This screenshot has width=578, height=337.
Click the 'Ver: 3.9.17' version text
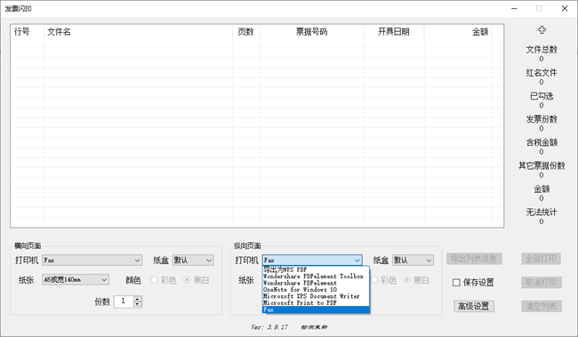[269, 327]
